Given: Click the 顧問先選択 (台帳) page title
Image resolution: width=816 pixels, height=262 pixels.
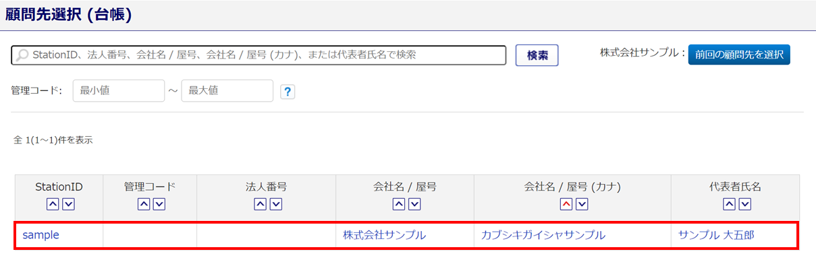Looking at the screenshot, I should tap(68, 15).
